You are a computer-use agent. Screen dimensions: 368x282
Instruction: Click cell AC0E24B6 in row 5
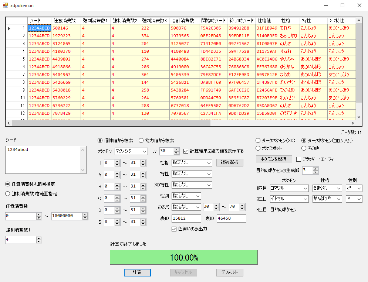[267, 59]
